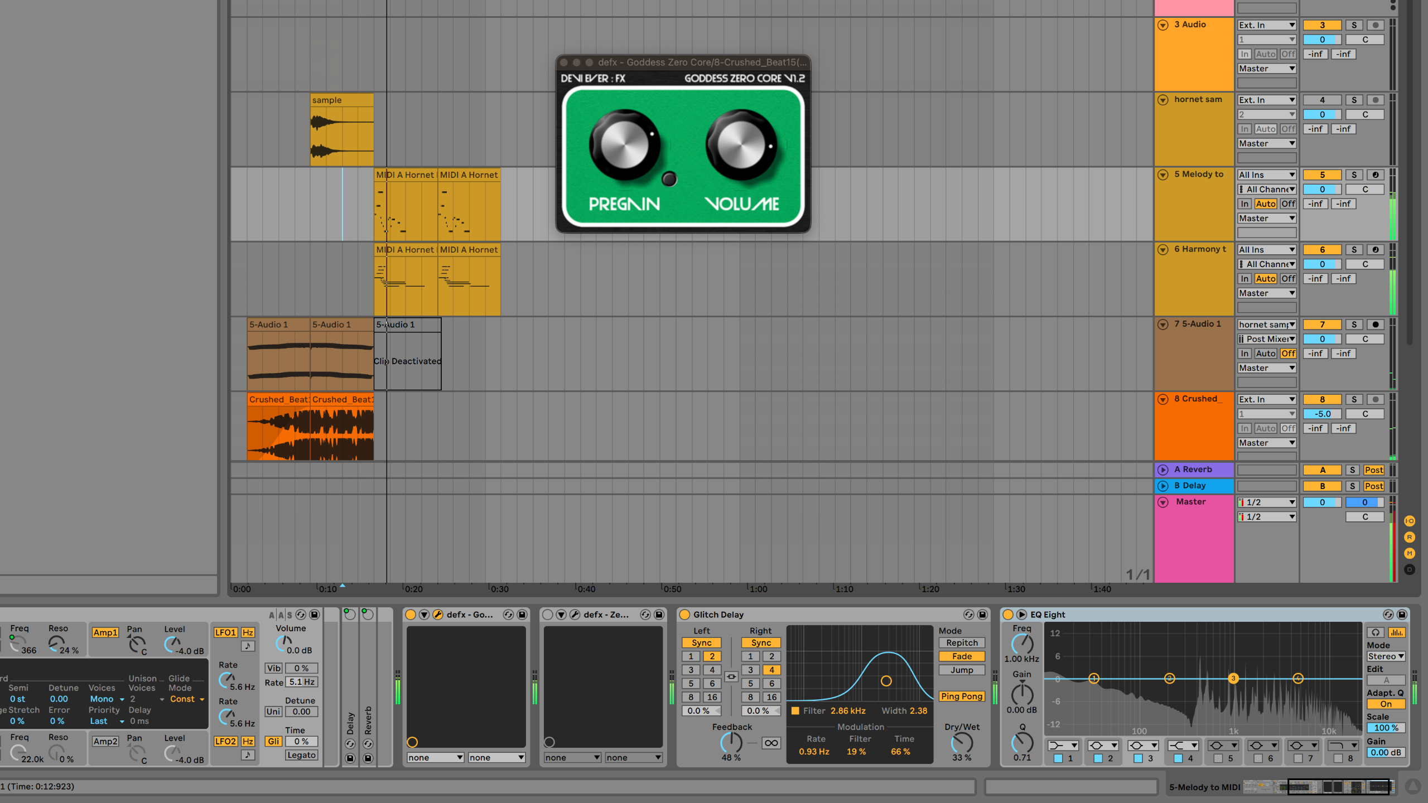Save preset icon on EQ Eight device
Image resolution: width=1428 pixels, height=803 pixels.
pyautogui.click(x=1402, y=615)
